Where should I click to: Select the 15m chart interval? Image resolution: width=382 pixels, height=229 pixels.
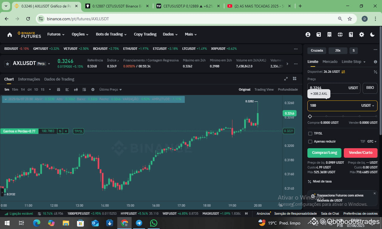(15, 89)
